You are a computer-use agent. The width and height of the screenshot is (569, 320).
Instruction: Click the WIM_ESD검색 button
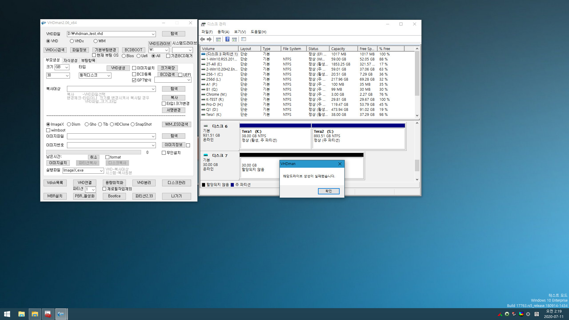coord(176,124)
